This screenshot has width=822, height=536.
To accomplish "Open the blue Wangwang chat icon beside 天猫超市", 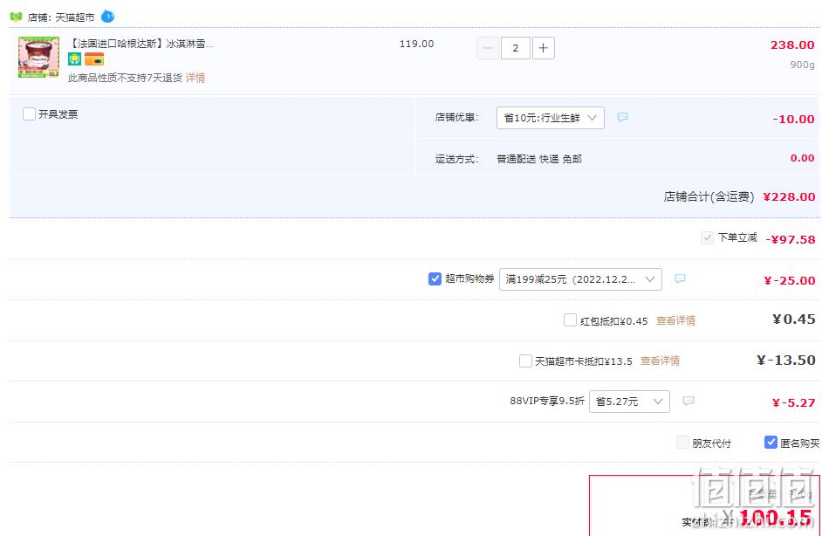I will 107,17.
